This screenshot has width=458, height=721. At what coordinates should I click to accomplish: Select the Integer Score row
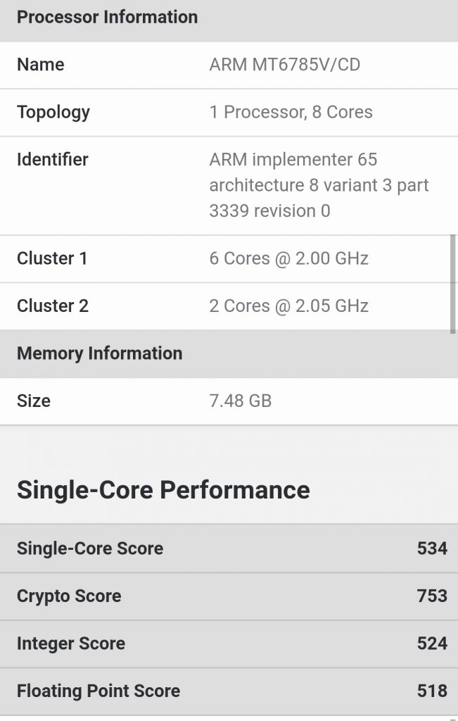[229, 644]
